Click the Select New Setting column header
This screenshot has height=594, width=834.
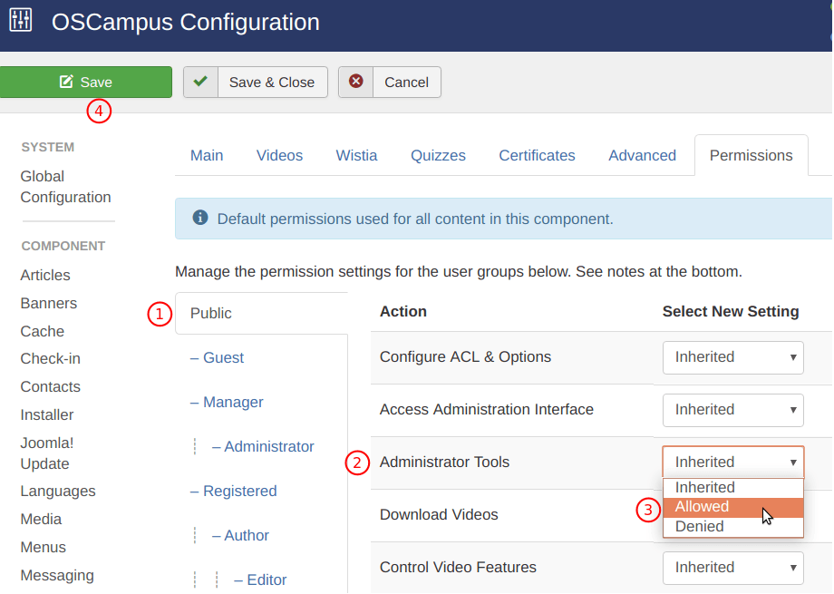coord(731,311)
